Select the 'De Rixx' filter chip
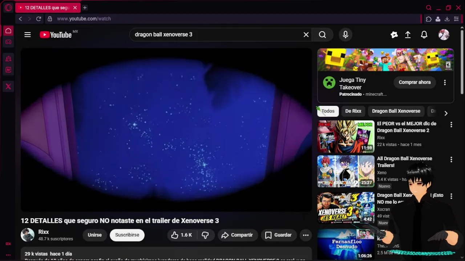 [353, 111]
